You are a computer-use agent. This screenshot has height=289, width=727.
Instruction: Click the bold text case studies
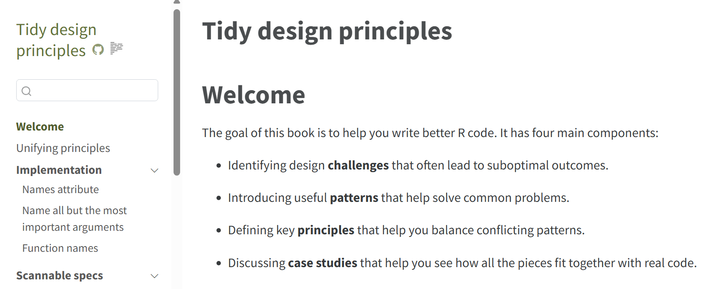click(323, 263)
